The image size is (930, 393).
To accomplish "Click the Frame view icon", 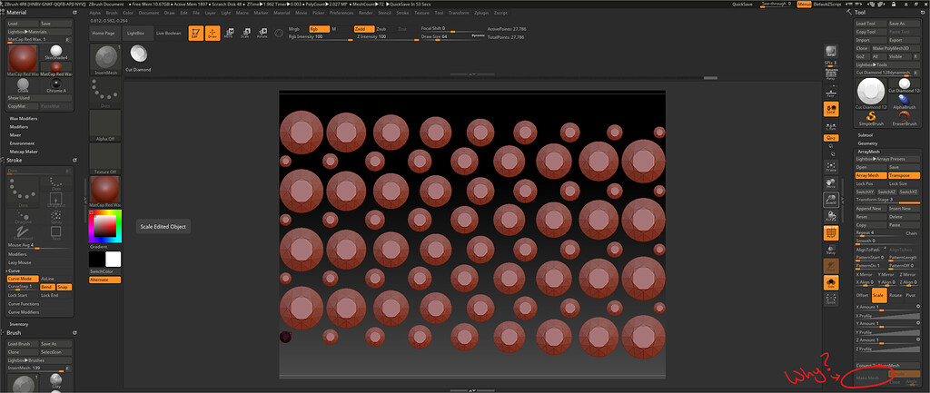I will 830,168.
